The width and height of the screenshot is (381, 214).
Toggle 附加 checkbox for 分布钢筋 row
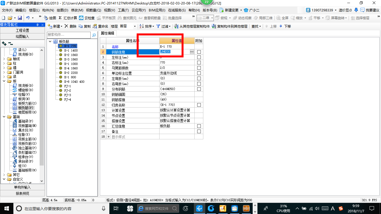coord(199,89)
